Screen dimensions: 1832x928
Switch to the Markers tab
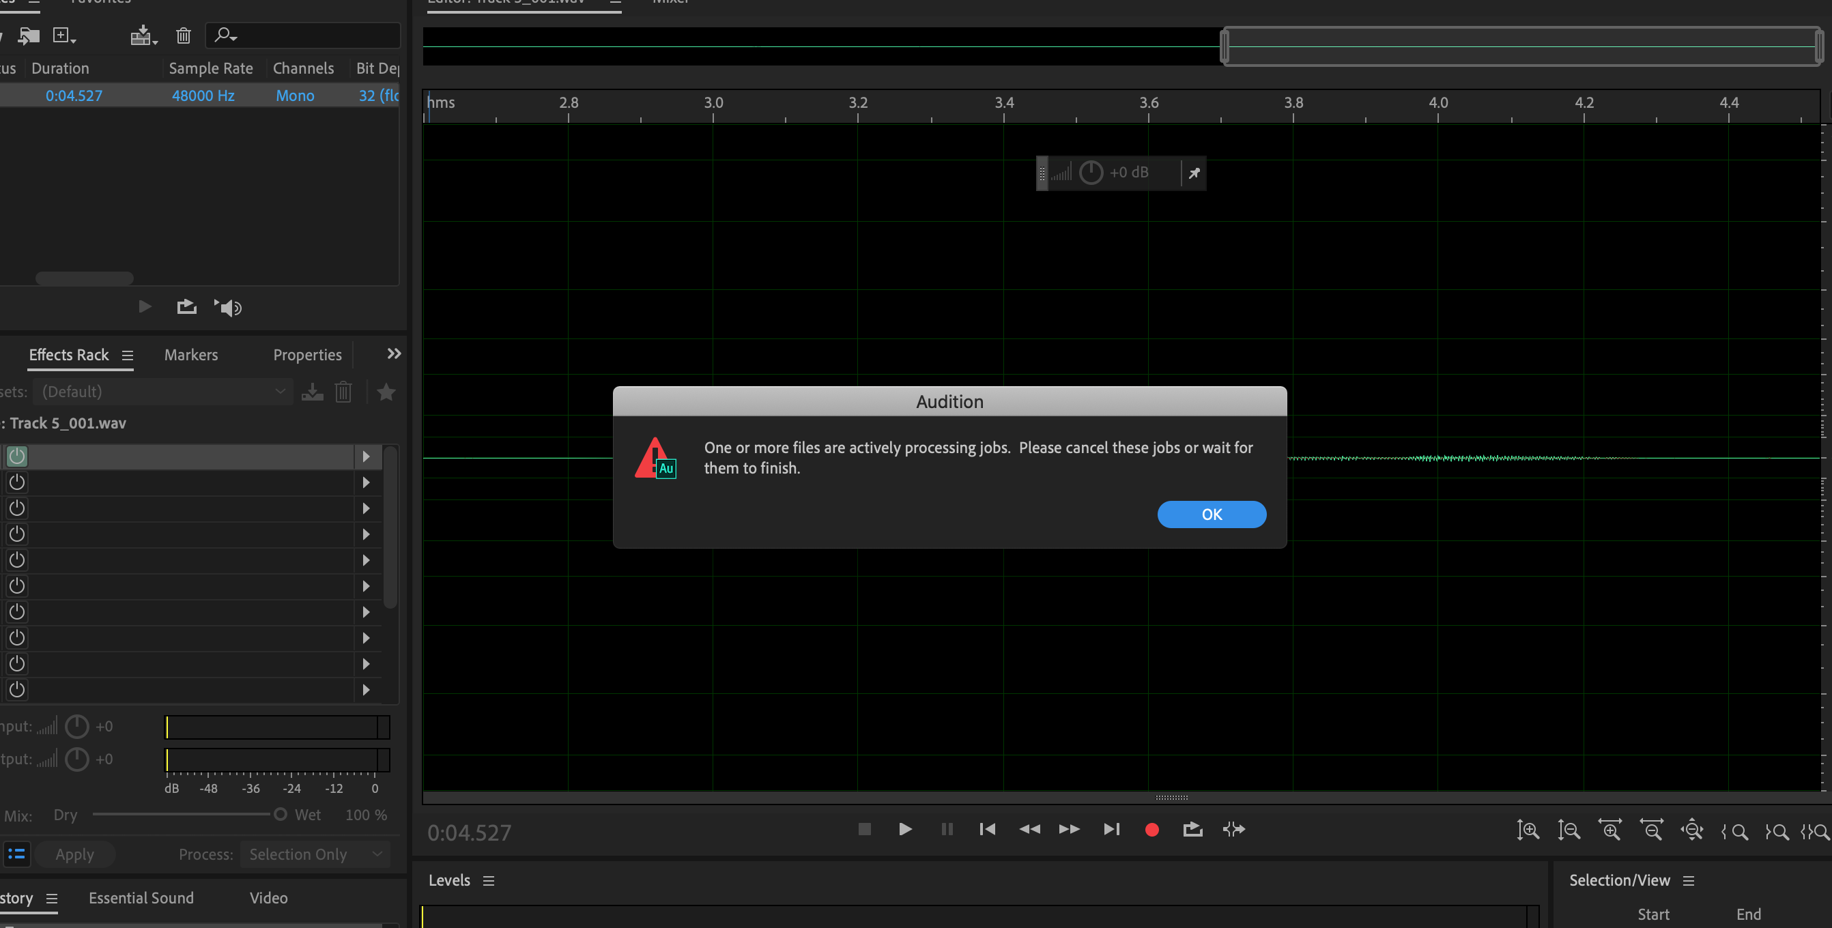[x=192, y=354]
